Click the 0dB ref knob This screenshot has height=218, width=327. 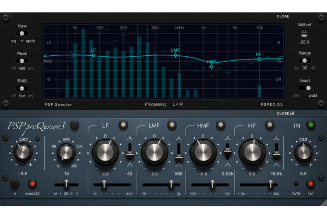pos(304,33)
